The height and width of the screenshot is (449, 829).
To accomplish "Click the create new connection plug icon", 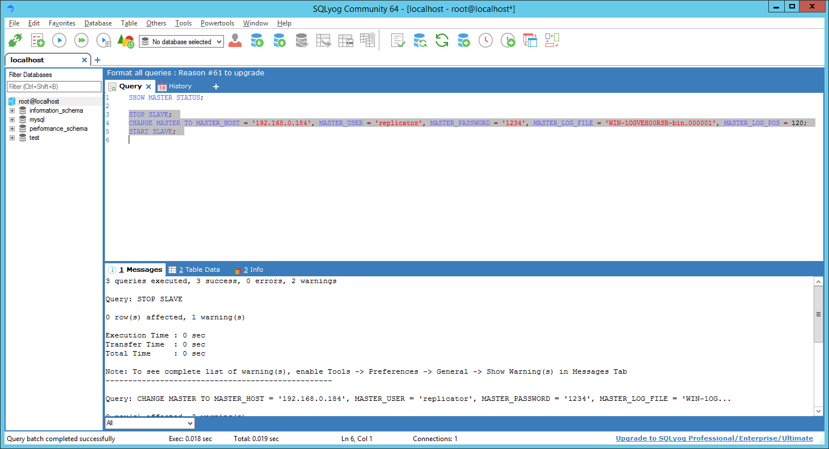I will 15,41.
